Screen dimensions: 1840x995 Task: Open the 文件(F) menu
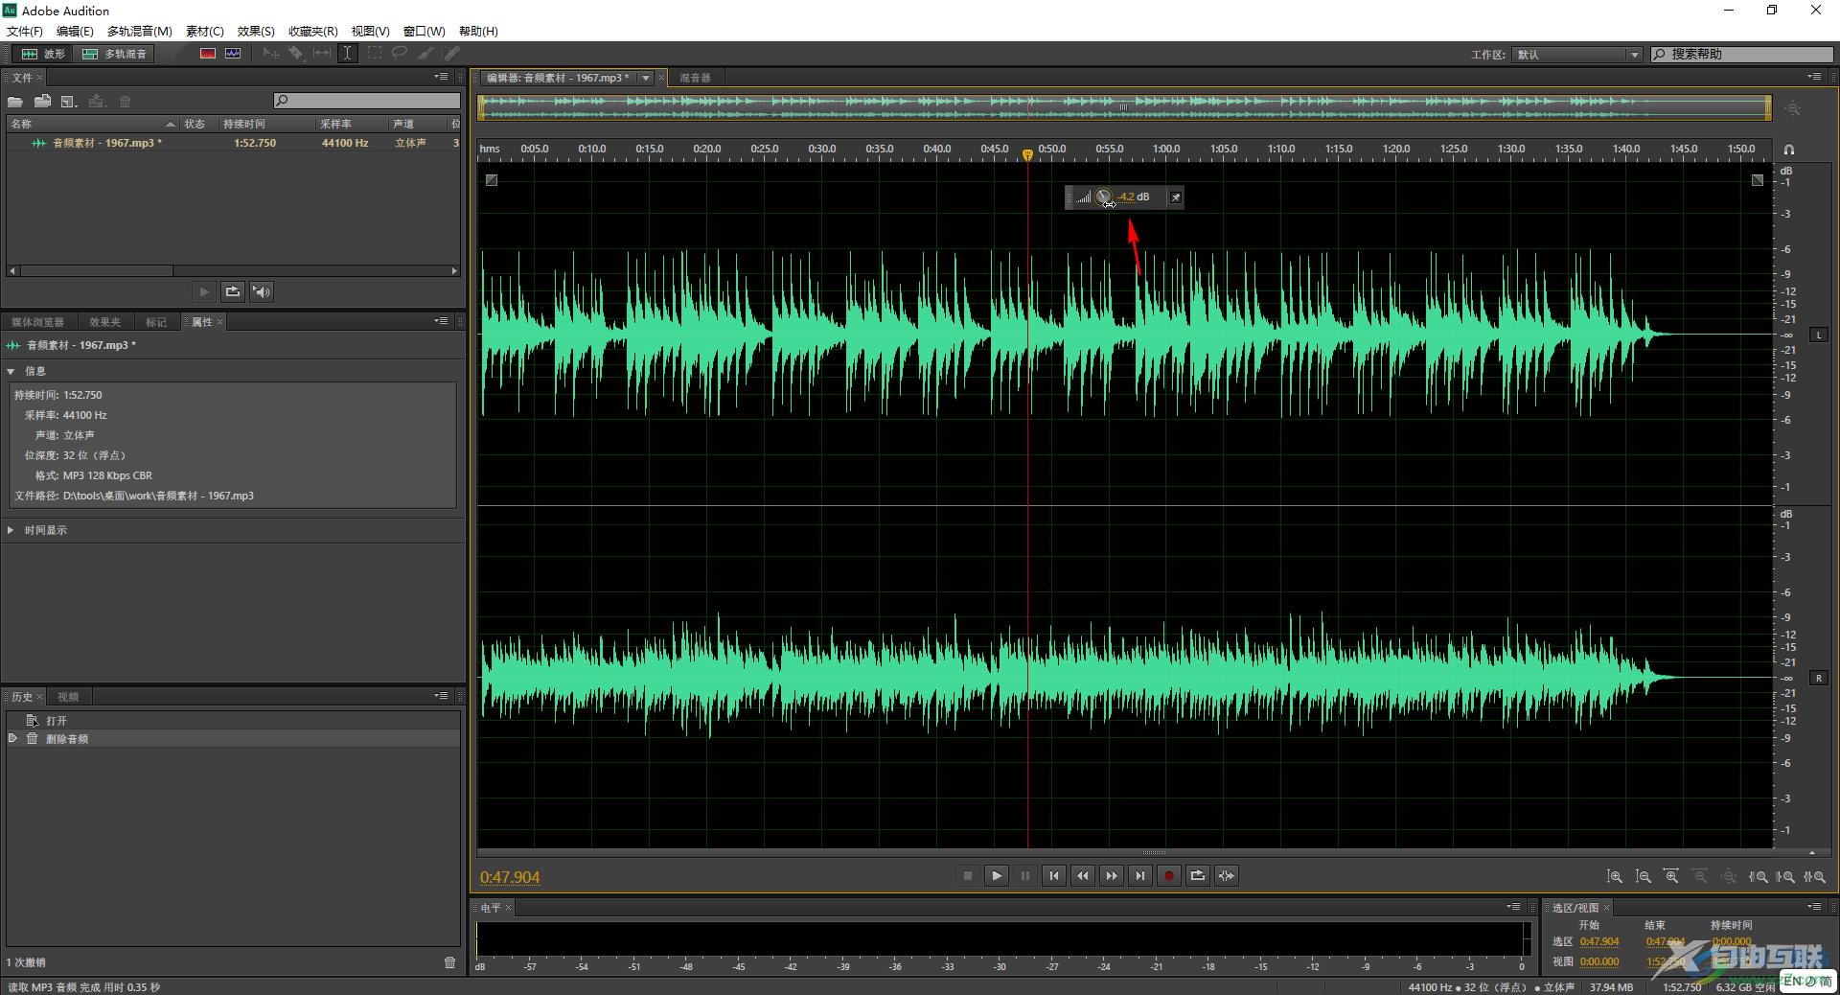pyautogui.click(x=25, y=31)
